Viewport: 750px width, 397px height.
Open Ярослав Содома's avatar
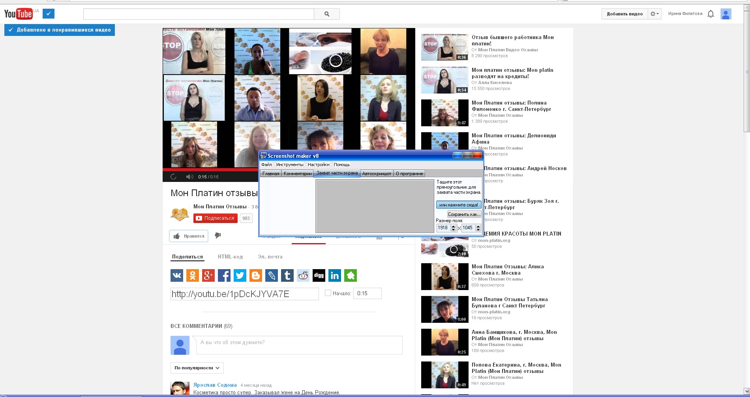click(180, 389)
